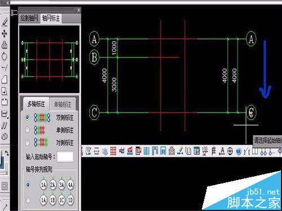Click the cloud-shaped tool icon in left toolbar

5,45
